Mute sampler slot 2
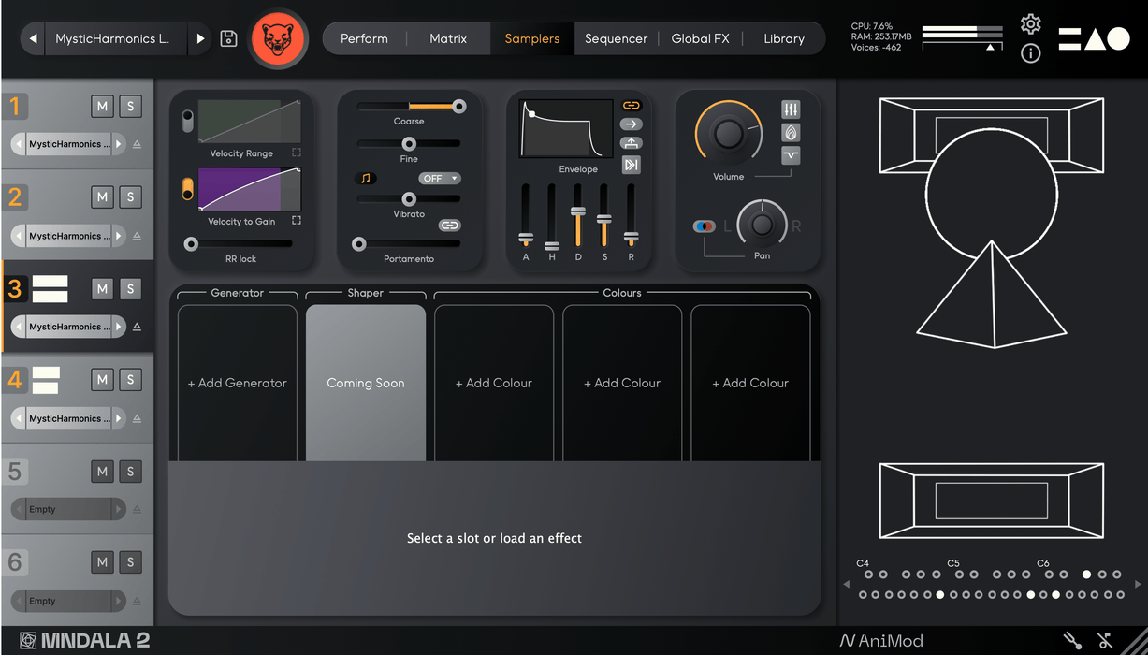Image resolution: width=1148 pixels, height=655 pixels. [x=102, y=196]
